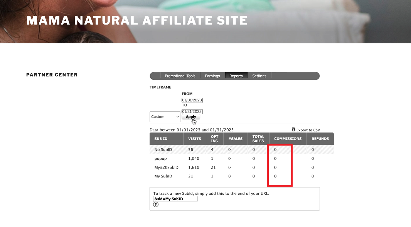
Task: Select the popup row label
Action: coord(160,159)
